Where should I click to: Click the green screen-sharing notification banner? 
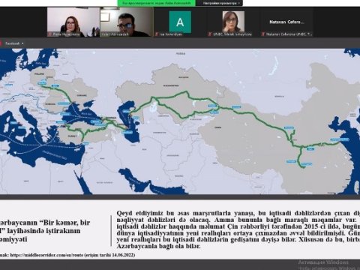[x=157, y=3]
